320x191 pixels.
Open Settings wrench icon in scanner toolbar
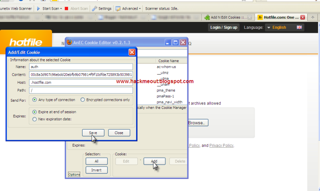(x=95, y=8)
